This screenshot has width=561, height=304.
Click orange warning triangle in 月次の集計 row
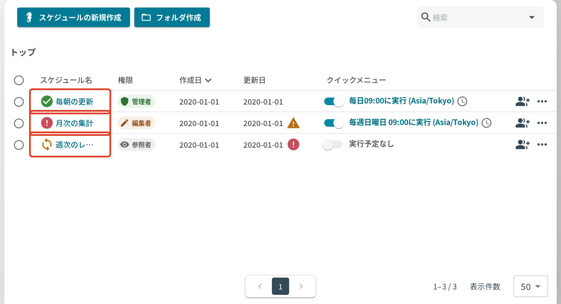[x=293, y=123]
